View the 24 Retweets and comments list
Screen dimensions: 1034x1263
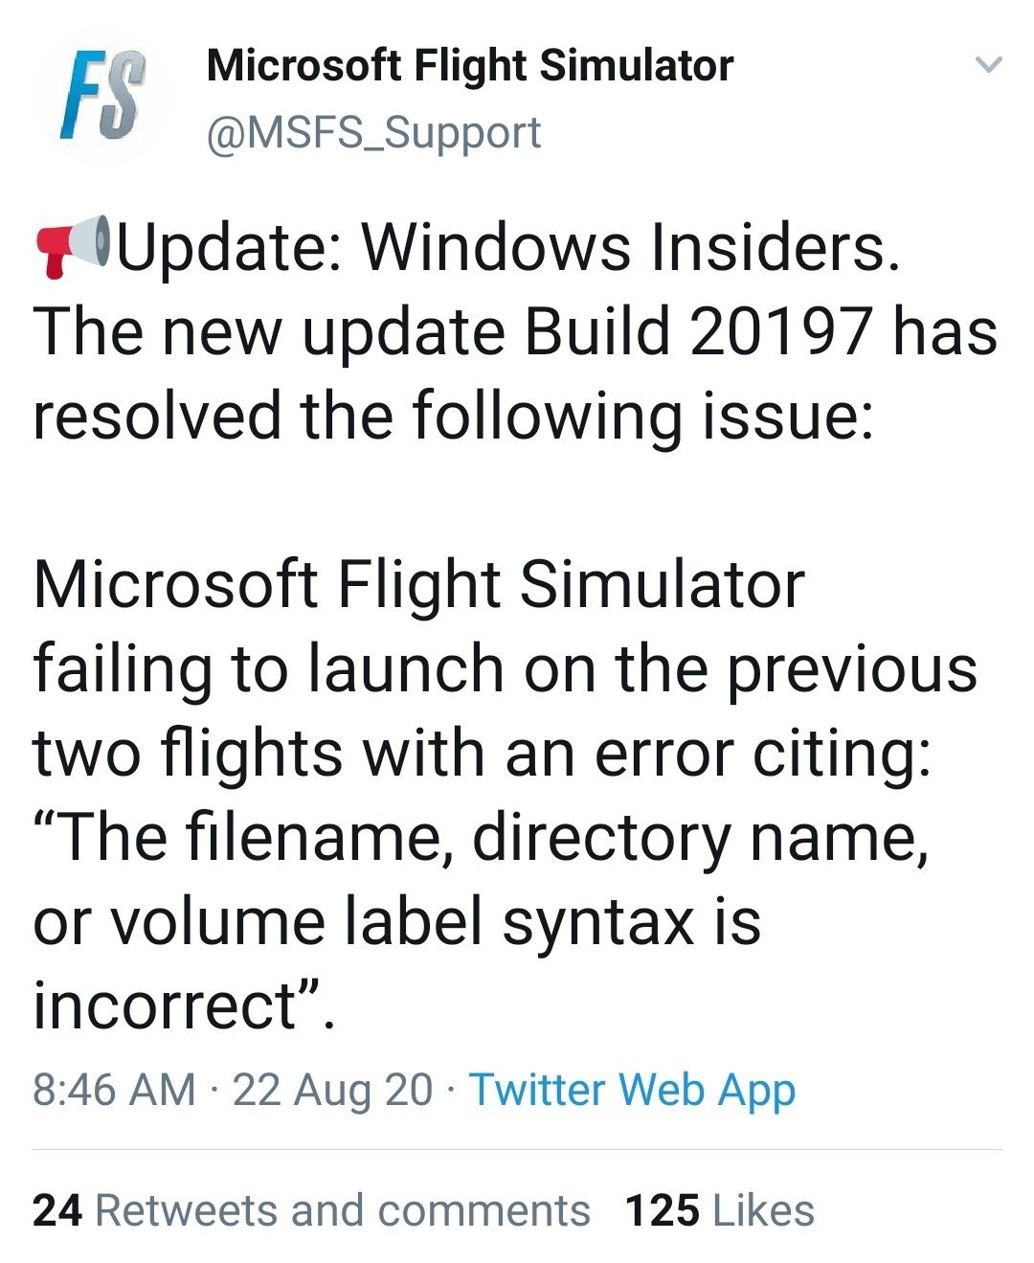pos(311,1210)
